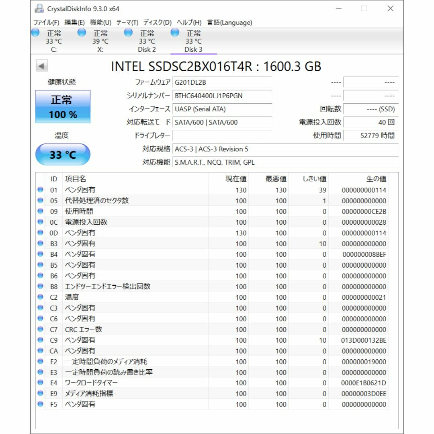Click status orb for attribute E2
The image size is (434, 434).
point(41,361)
